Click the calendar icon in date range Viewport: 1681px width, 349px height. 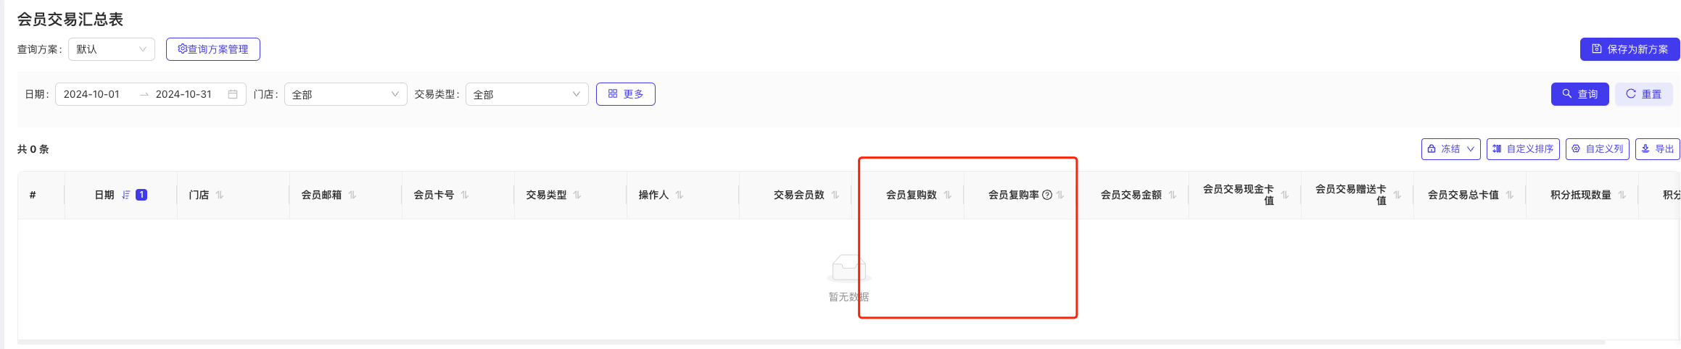233,94
